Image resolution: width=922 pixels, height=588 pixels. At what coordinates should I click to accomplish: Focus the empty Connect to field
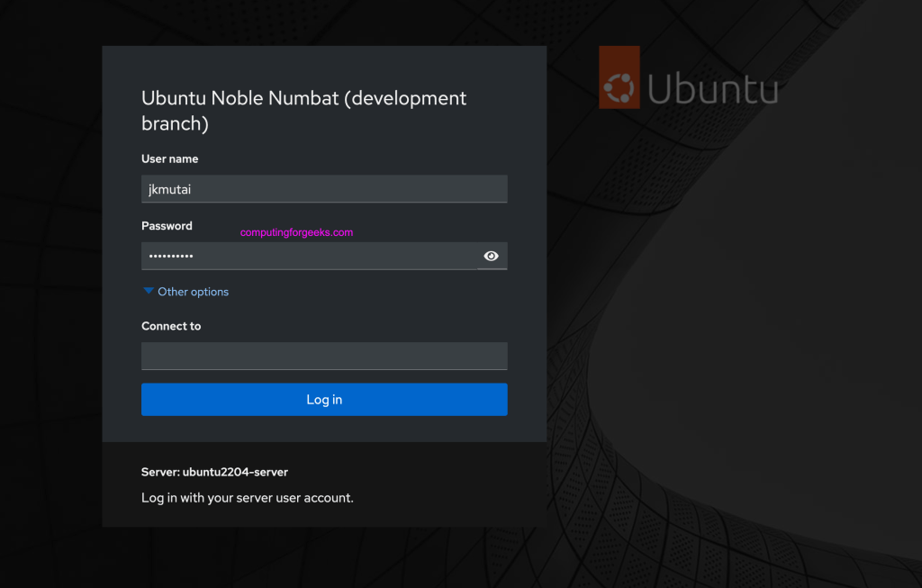324,356
